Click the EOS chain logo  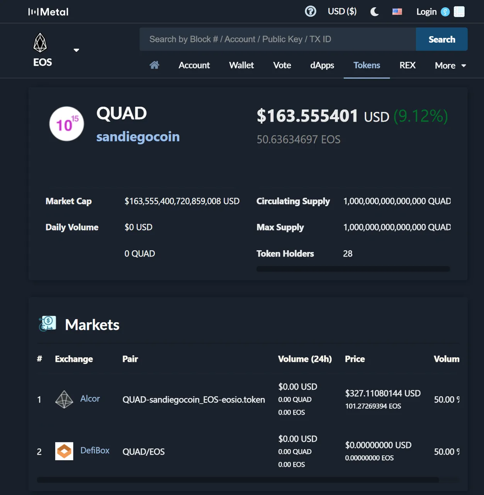tap(40, 43)
